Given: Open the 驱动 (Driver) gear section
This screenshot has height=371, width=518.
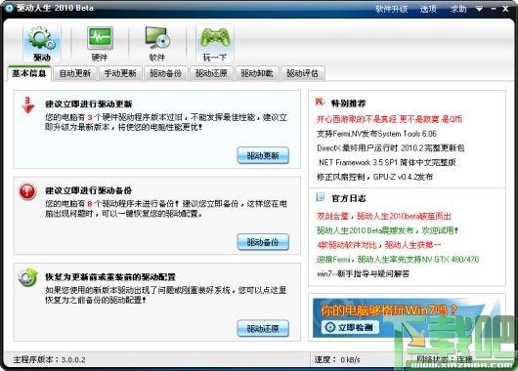Looking at the screenshot, I should pyautogui.click(x=42, y=43).
